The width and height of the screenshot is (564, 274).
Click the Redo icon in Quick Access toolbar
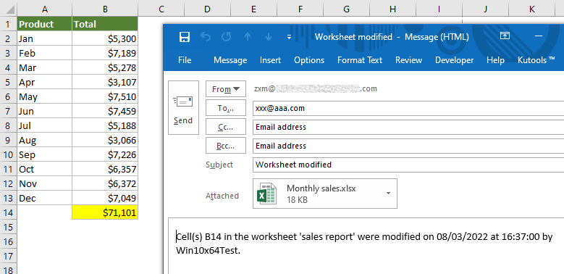point(226,37)
